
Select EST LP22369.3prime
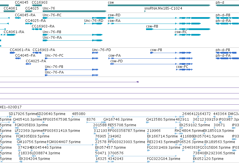pyautogui.click(x=17, y=134)
